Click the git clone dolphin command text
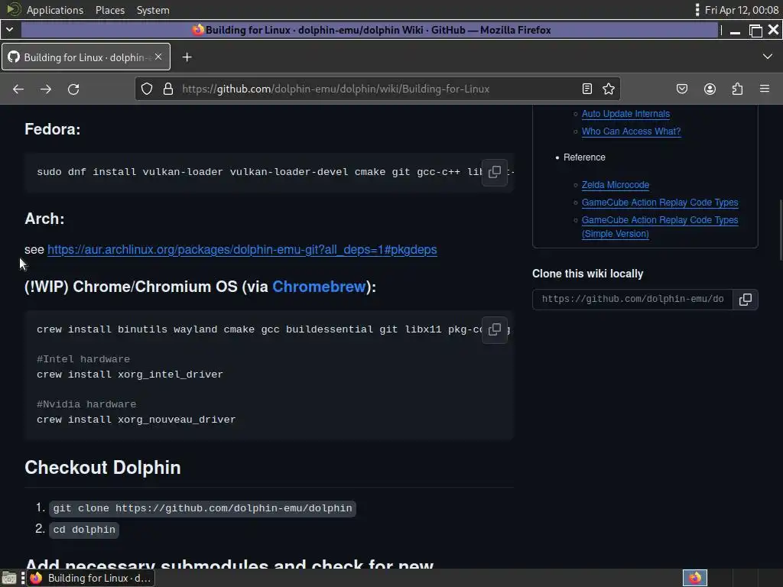Viewport: 783px width, 587px height. click(x=202, y=508)
